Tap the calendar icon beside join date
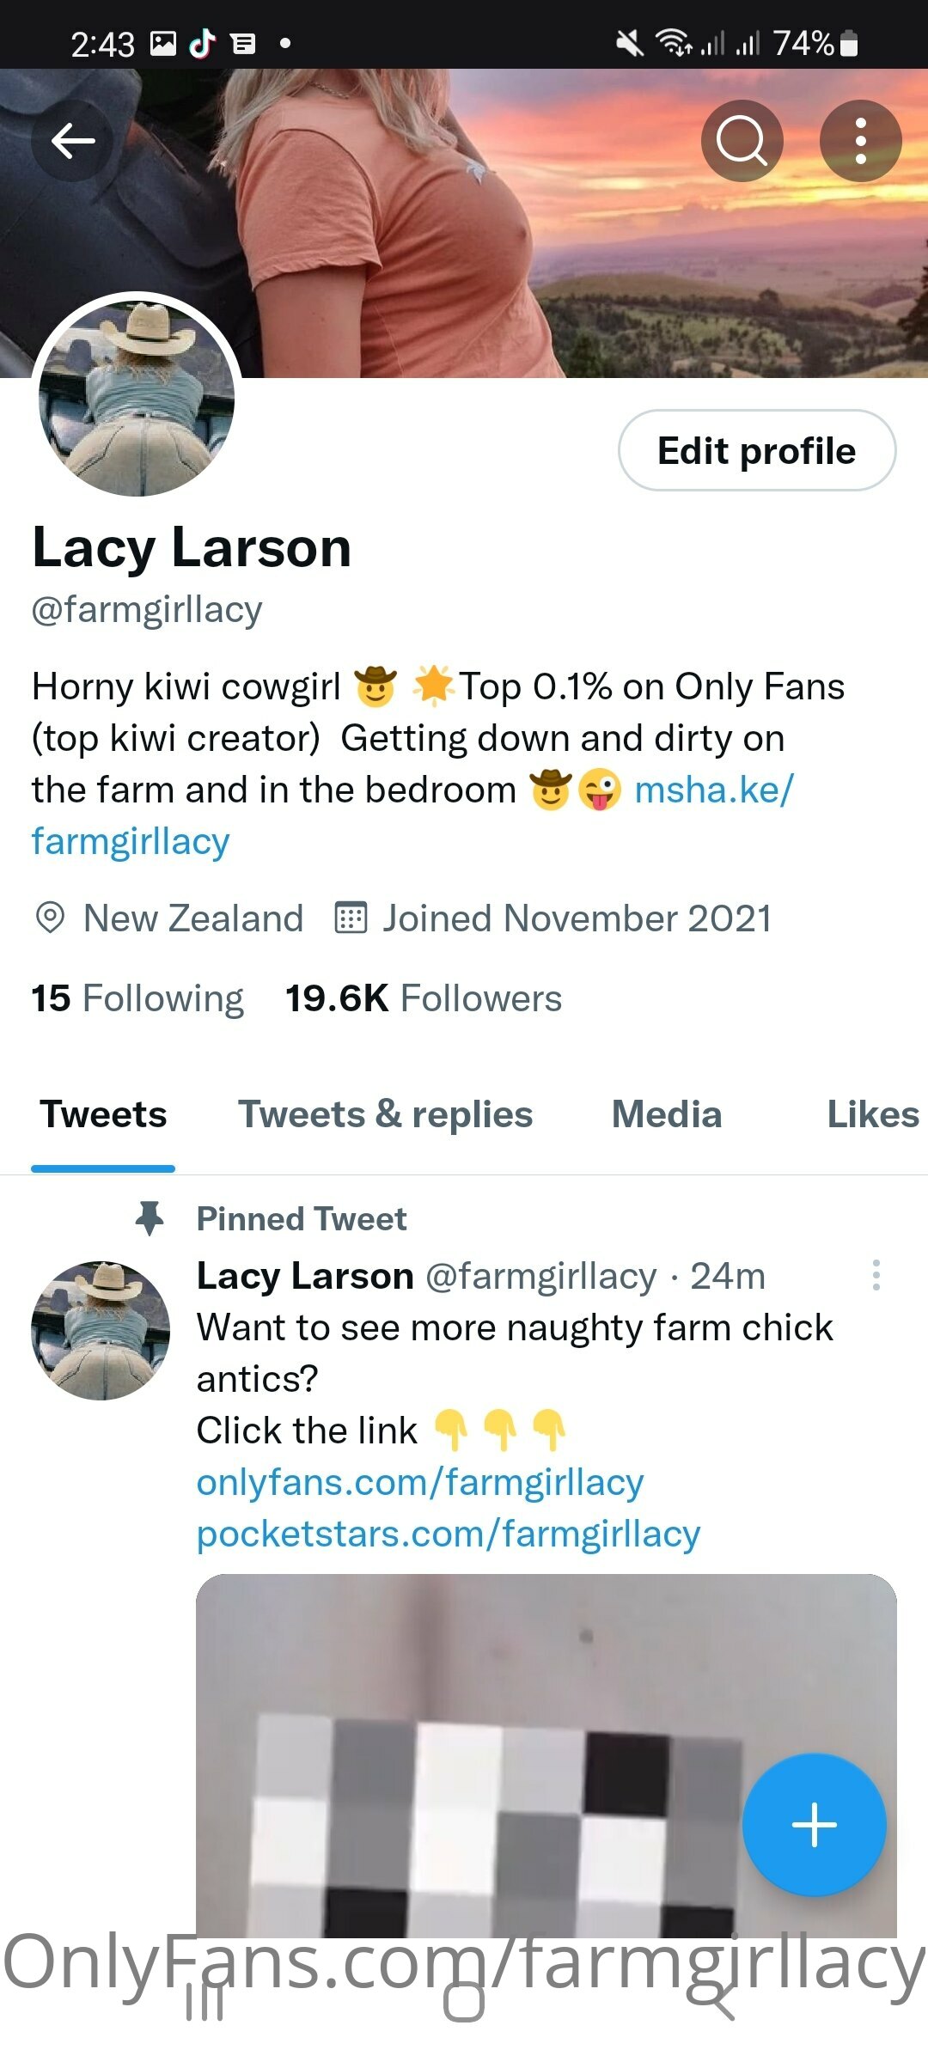The height and width of the screenshot is (2062, 928). pyautogui.click(x=351, y=918)
